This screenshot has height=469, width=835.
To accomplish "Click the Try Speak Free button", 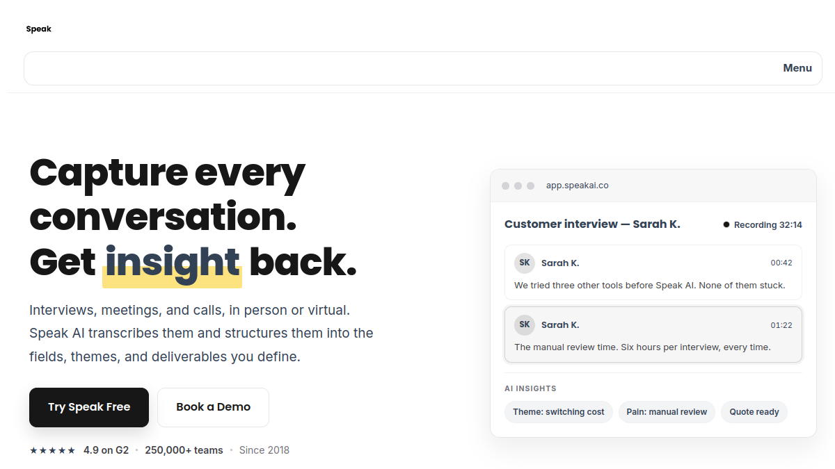I will click(89, 407).
